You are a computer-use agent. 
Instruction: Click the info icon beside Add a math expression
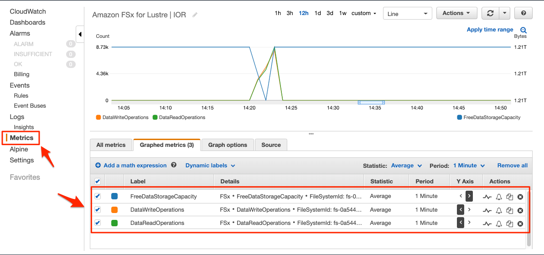174,165
